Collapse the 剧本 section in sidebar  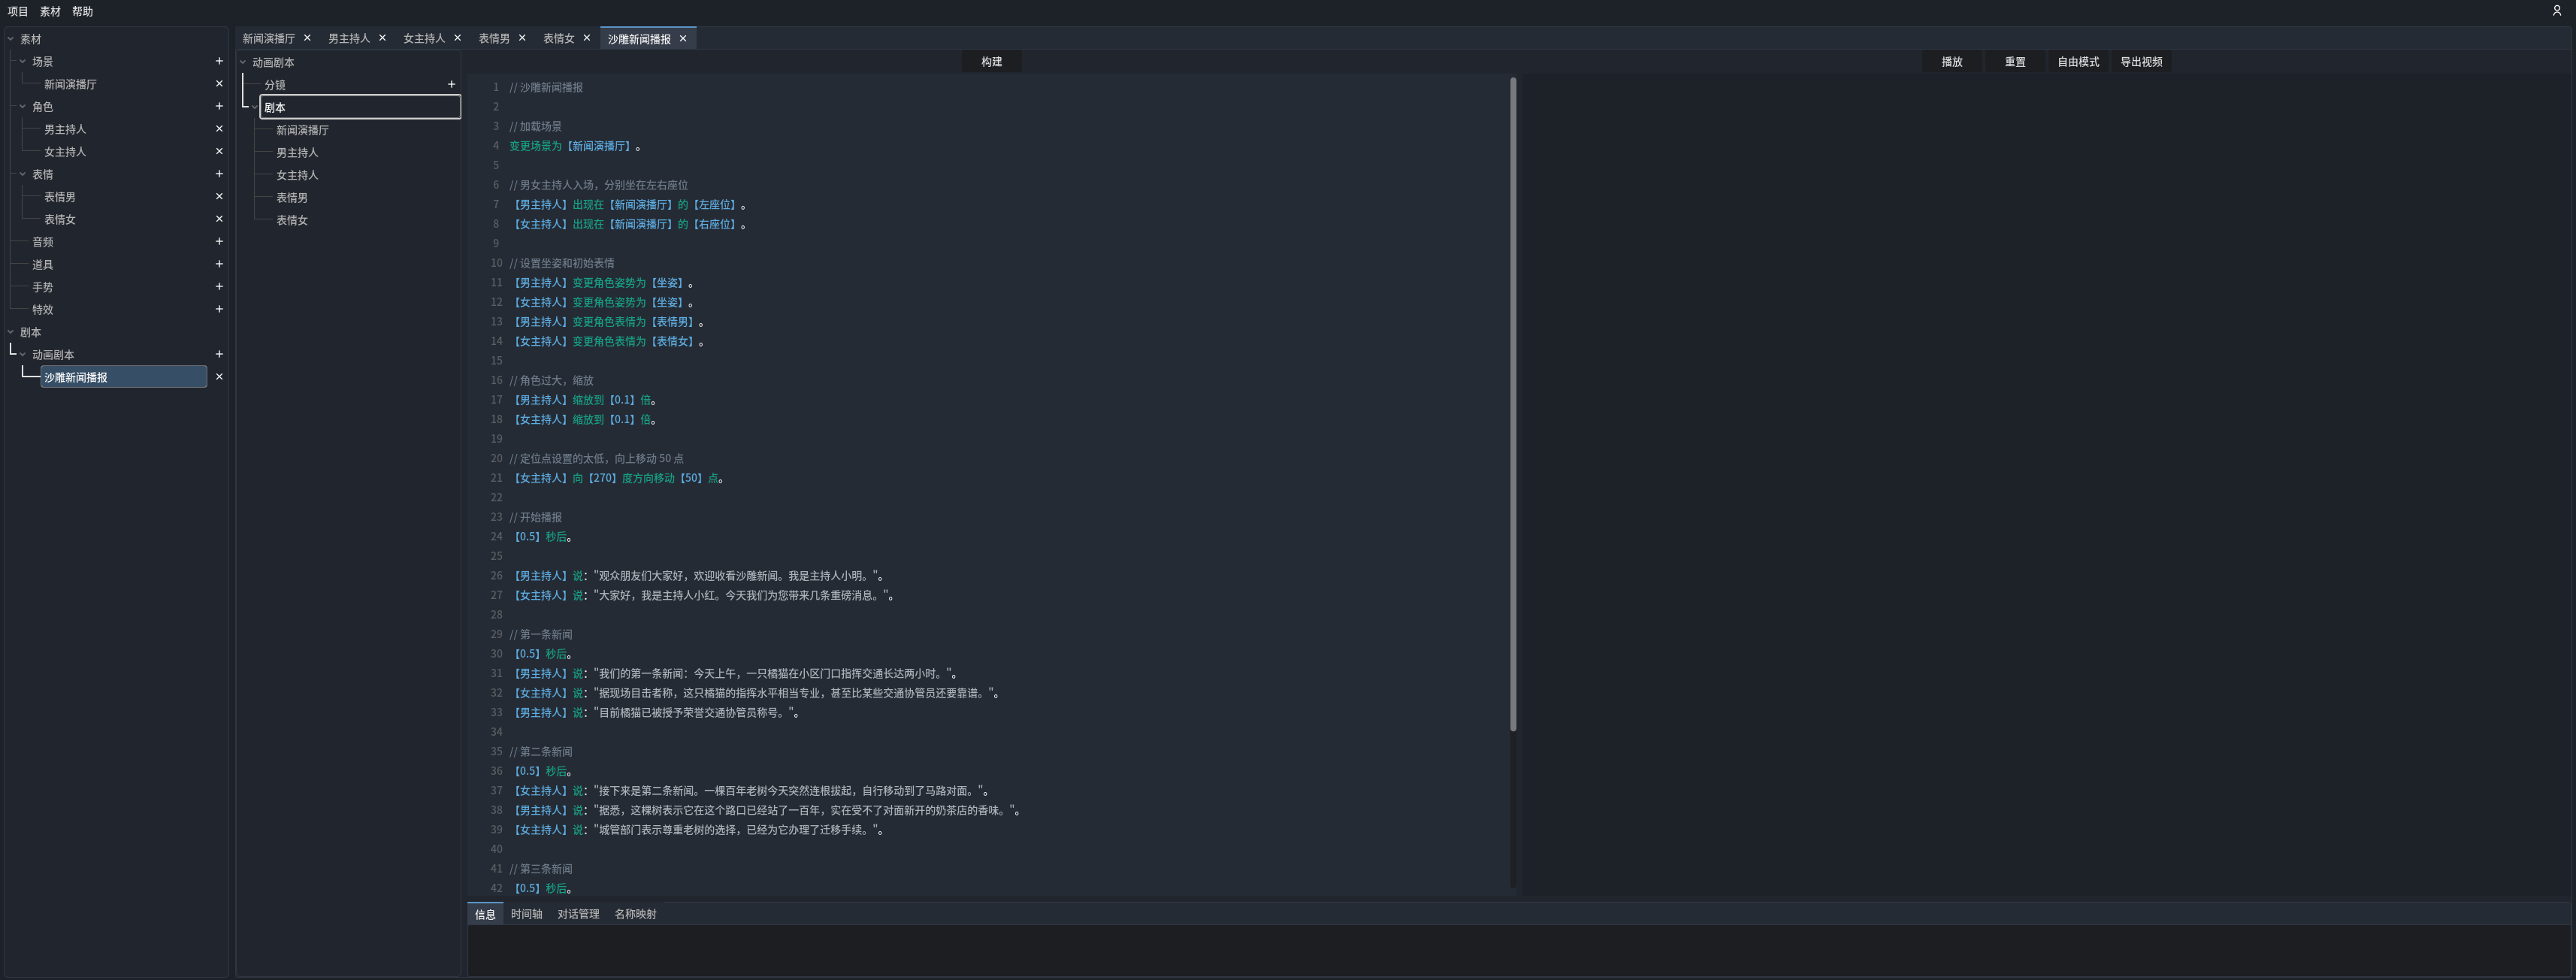(x=10, y=332)
